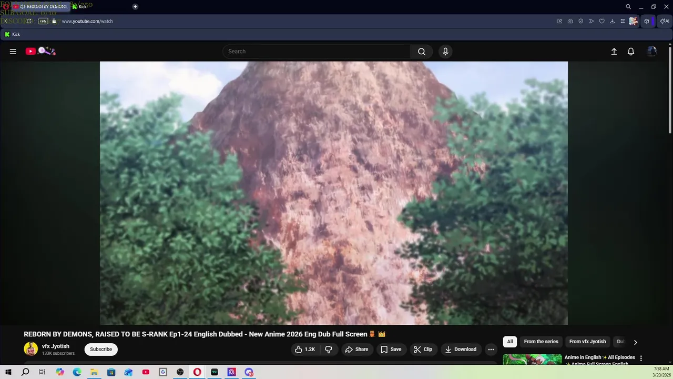The height and width of the screenshot is (379, 673).
Task: Open Opera extensions cube icon
Action: click(647, 21)
